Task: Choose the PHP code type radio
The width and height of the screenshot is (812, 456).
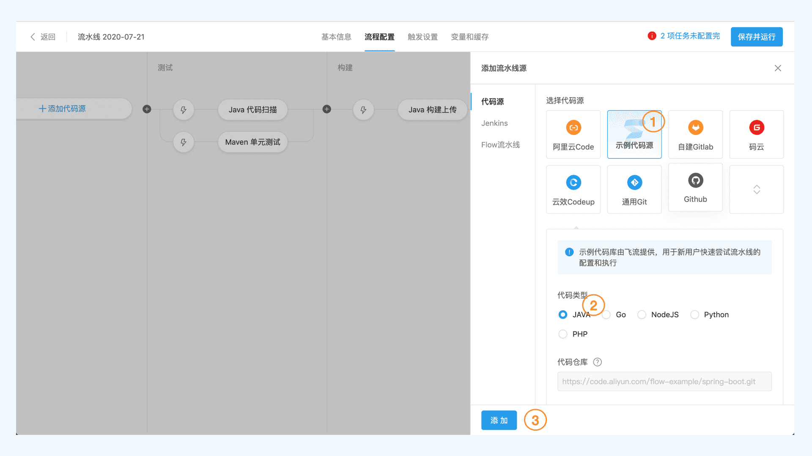Action: (x=562, y=334)
